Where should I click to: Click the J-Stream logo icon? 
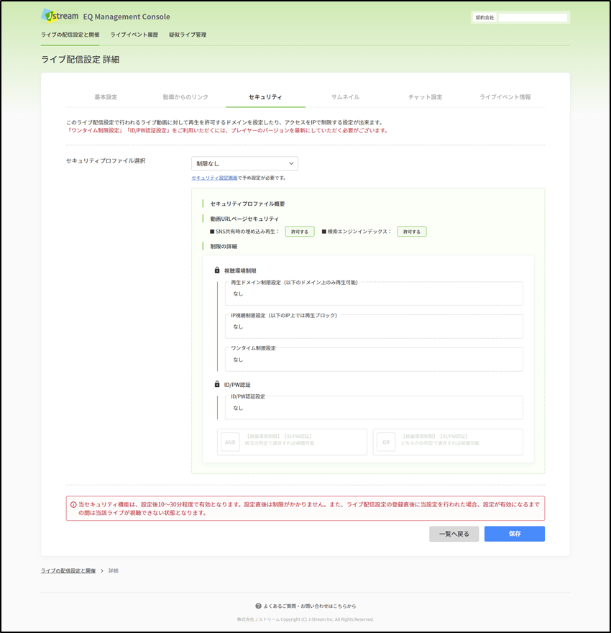point(60,16)
